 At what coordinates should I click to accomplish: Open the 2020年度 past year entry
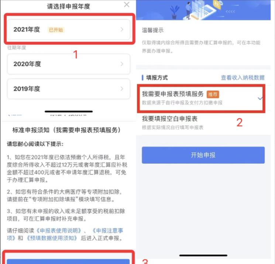tap(69, 64)
